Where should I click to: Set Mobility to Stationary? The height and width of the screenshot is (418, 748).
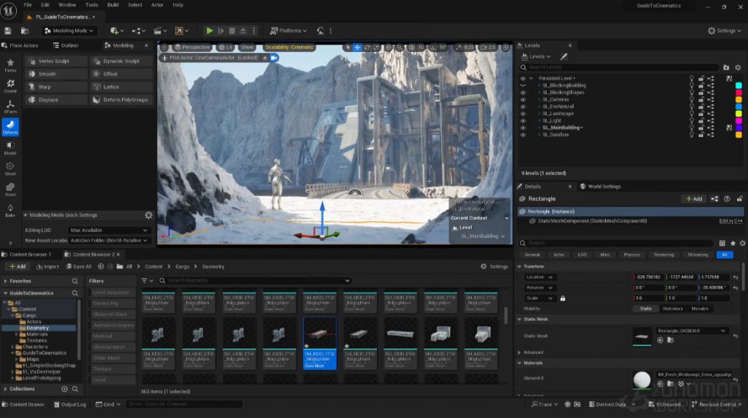(x=673, y=309)
